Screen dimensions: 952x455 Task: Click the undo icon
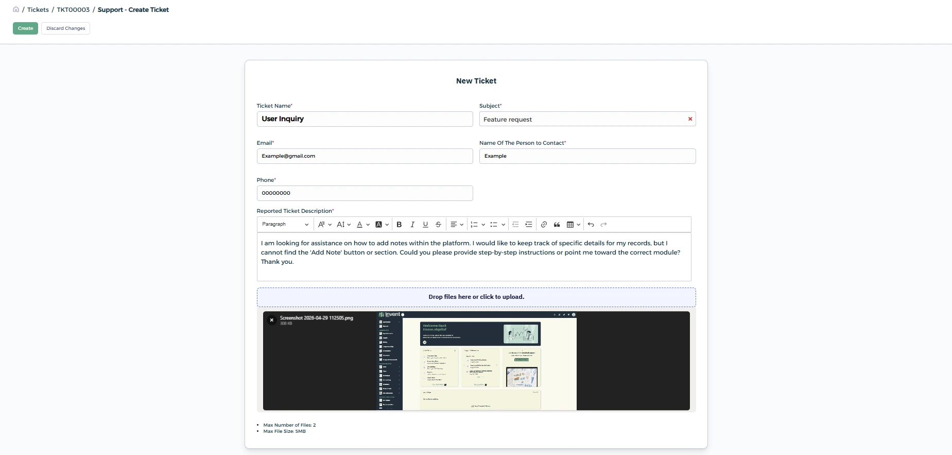(591, 225)
